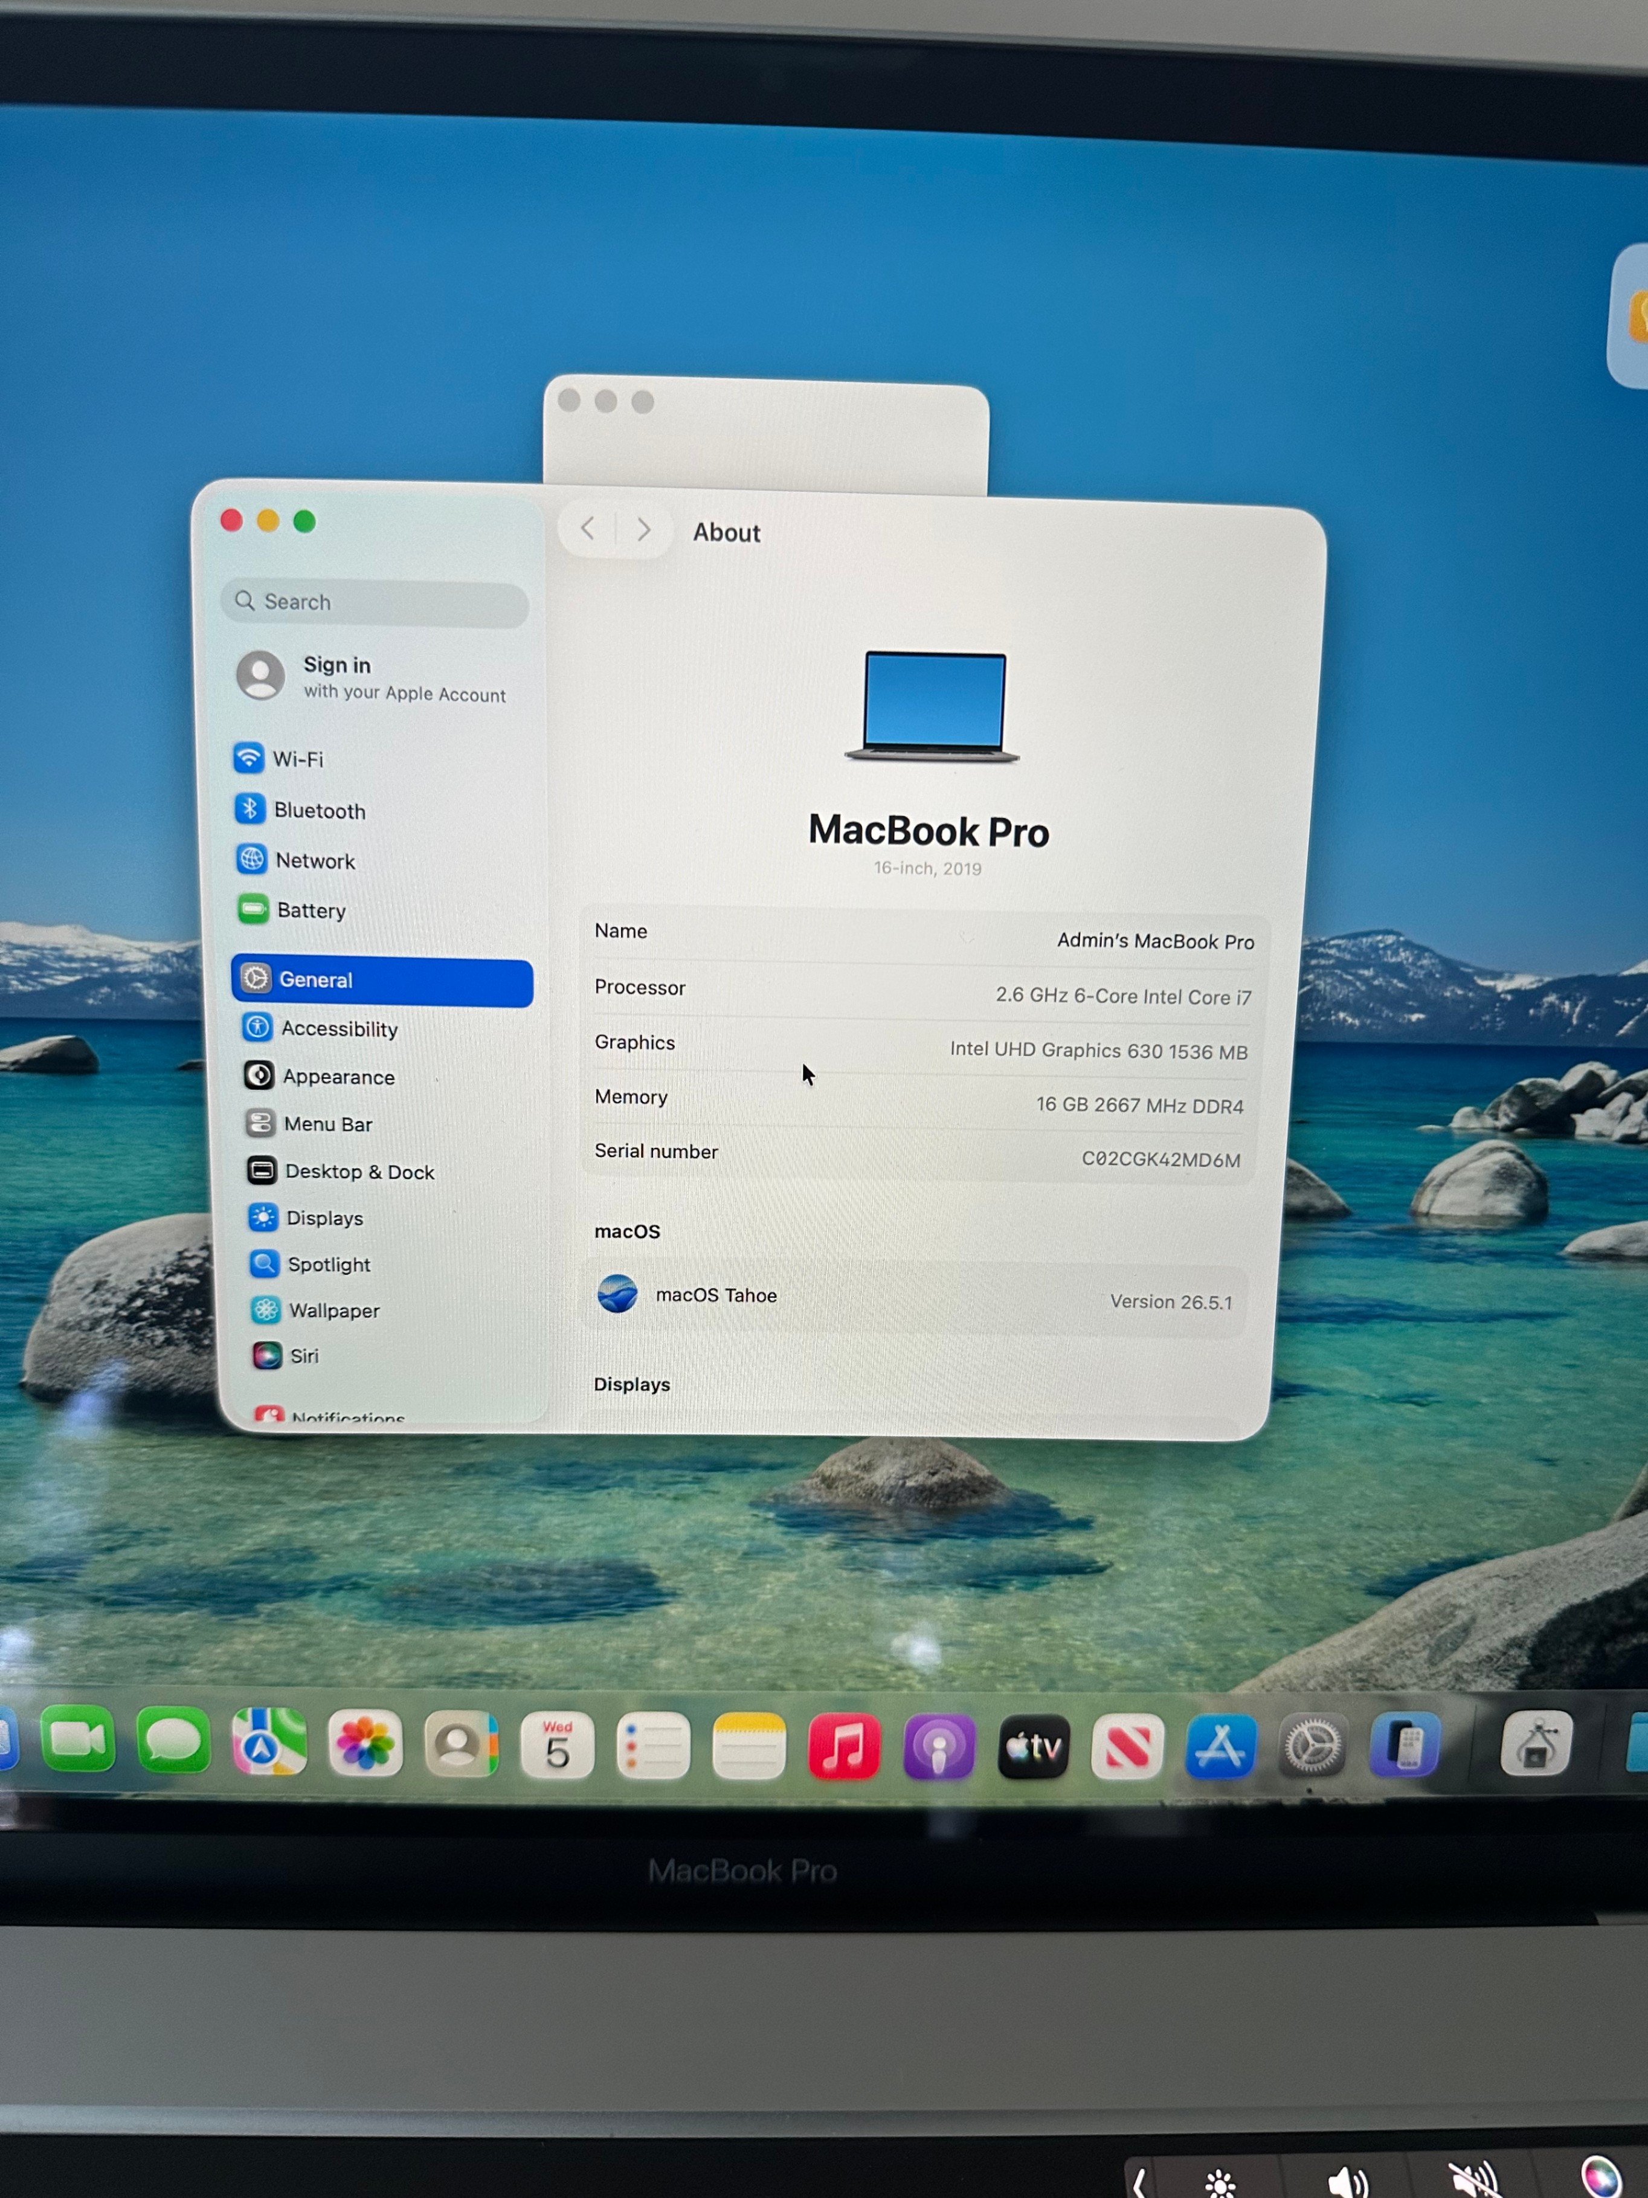1648x2198 pixels.
Task: Open iPhone Mirroring from the Dock
Action: (1406, 1744)
